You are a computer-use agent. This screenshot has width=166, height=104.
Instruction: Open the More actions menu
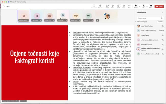click(x=129, y=6)
